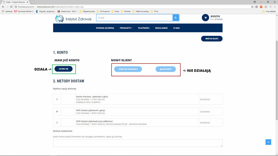Screen dimensions: 278x156
Task: Click the Instytut Zdrowia logo
Action: point(73,19)
